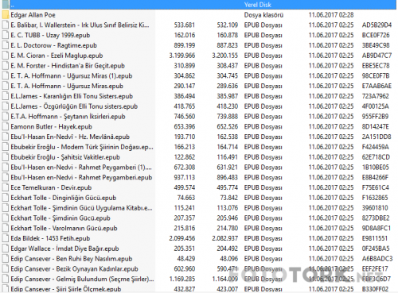Click file icon of E. T. A. Hoffmann - Uğursuz Miras.epub
398x293 pixels.
6,86
